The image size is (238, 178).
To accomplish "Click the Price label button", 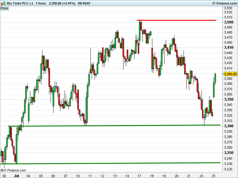I will pos(4,8).
